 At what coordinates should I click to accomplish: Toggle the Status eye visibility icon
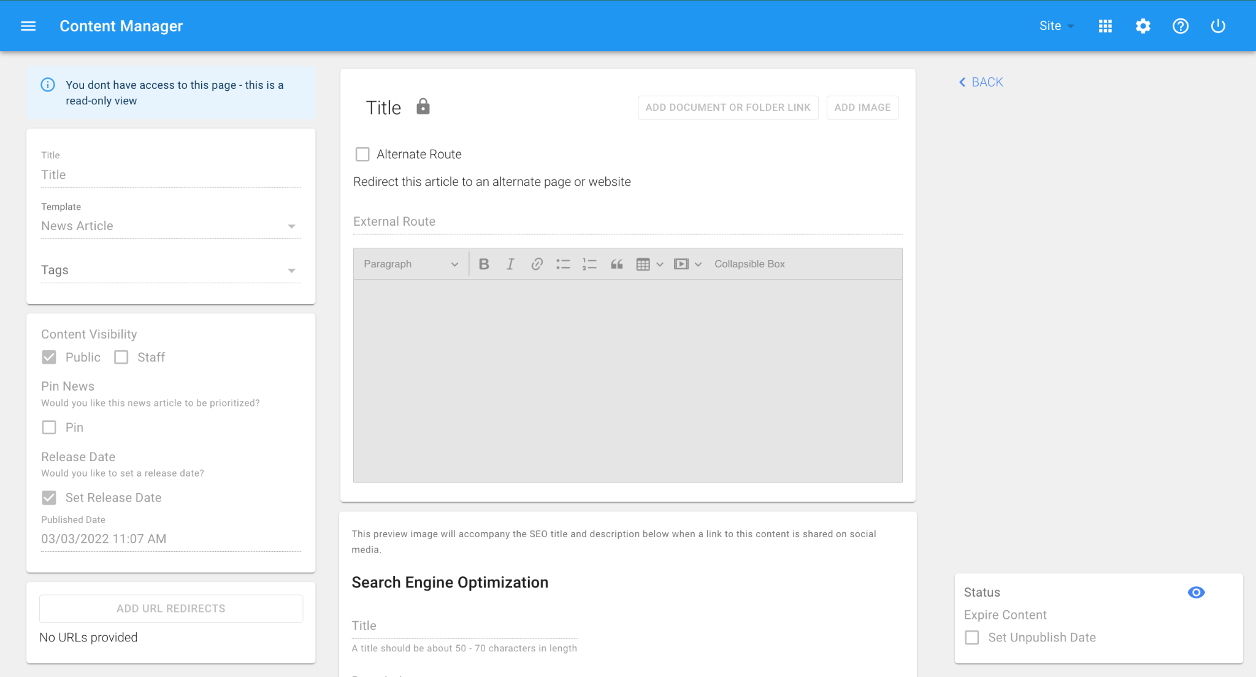click(x=1196, y=592)
